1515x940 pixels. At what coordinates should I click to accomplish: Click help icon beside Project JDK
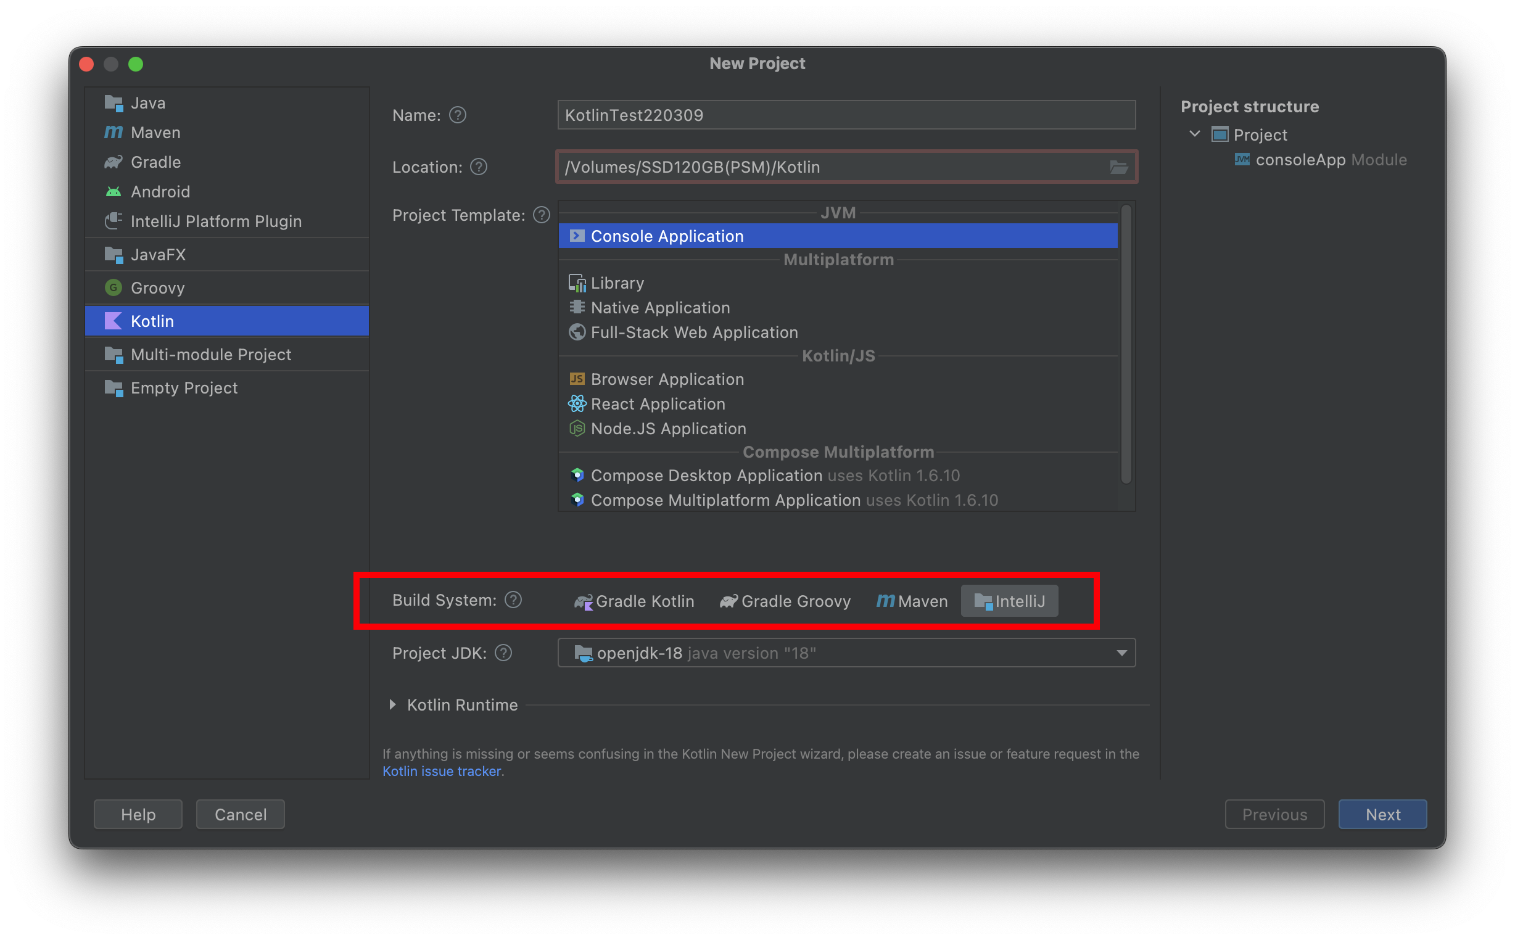point(503,653)
